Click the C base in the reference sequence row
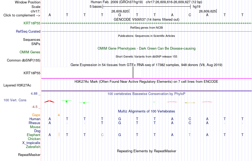The image size is (252, 161). [x=190, y=15]
